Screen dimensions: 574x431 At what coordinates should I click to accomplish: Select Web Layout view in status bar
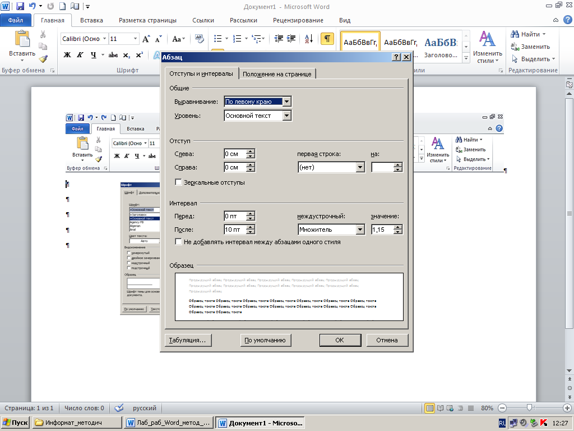tap(450, 408)
